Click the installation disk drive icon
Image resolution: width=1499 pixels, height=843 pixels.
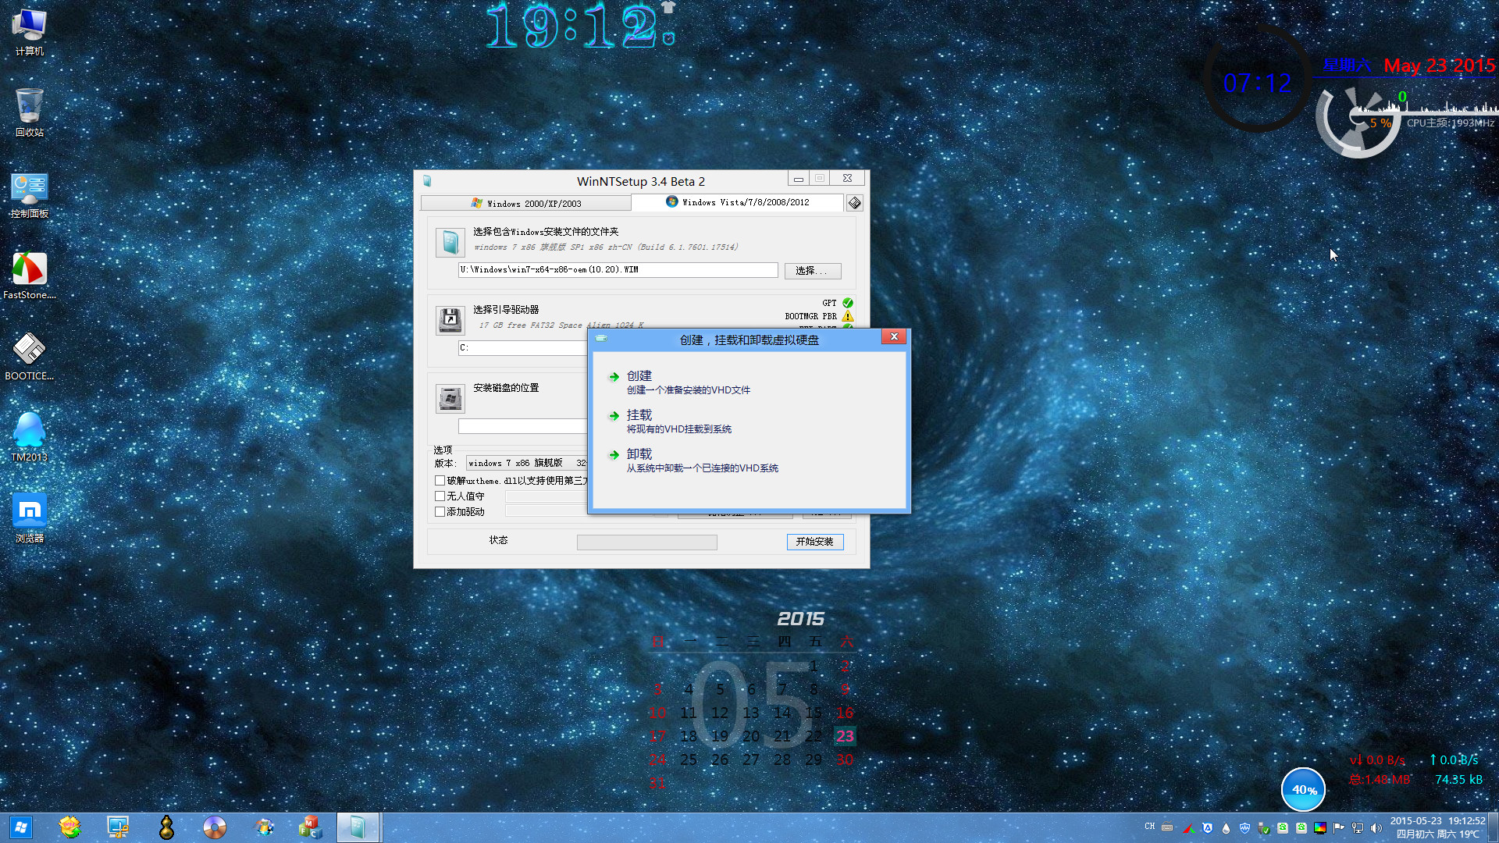[x=450, y=399]
